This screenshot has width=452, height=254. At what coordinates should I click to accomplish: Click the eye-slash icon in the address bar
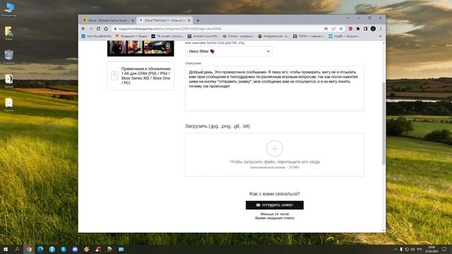tap(326, 29)
